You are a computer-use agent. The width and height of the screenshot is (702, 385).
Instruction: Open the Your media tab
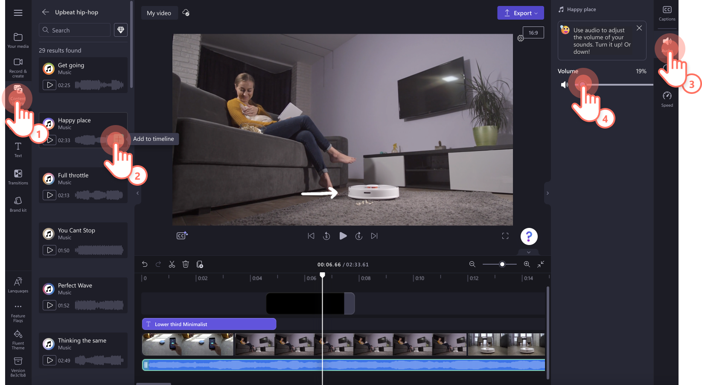click(x=18, y=41)
